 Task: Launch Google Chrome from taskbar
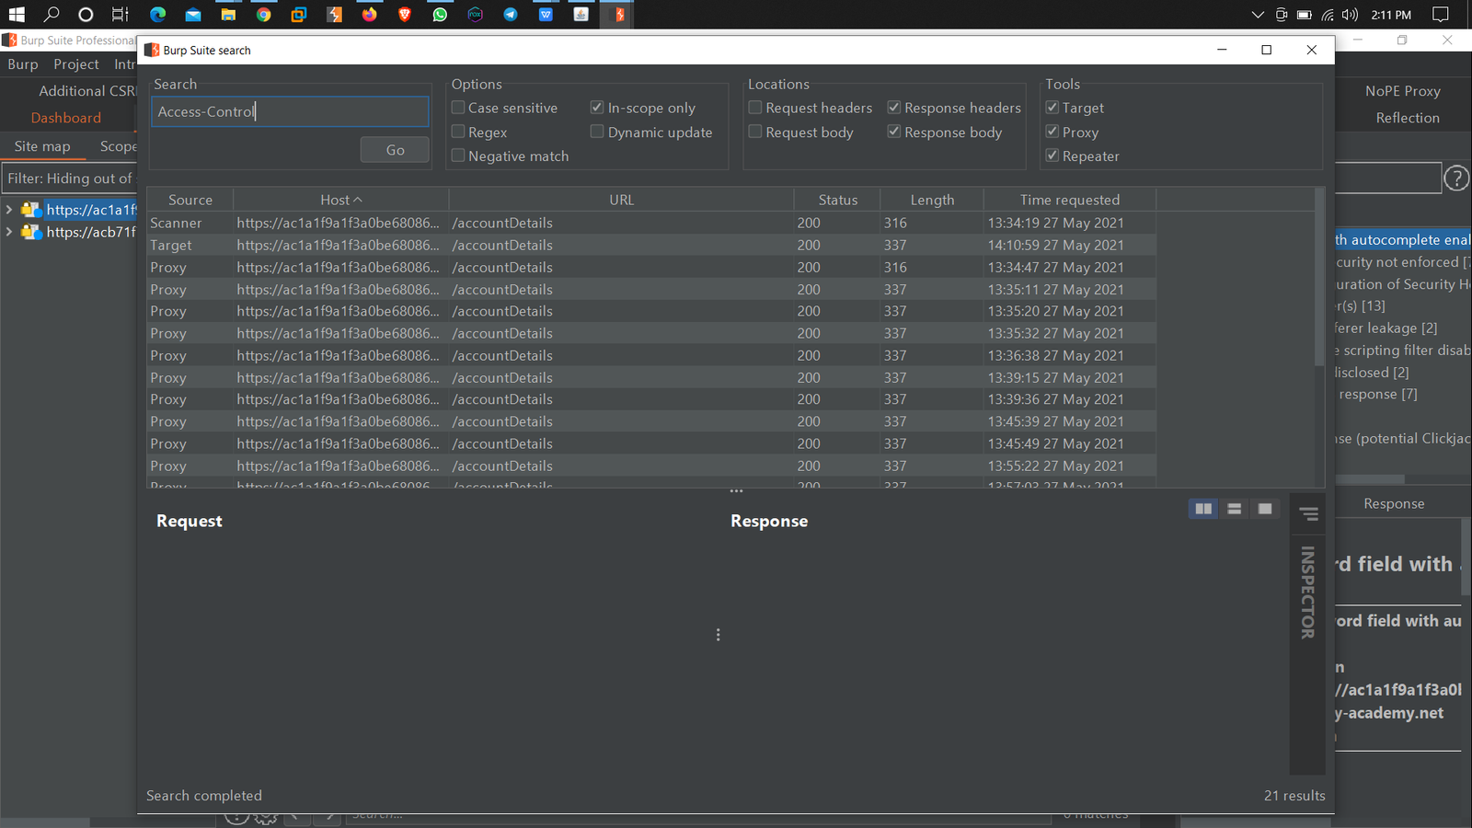click(264, 15)
